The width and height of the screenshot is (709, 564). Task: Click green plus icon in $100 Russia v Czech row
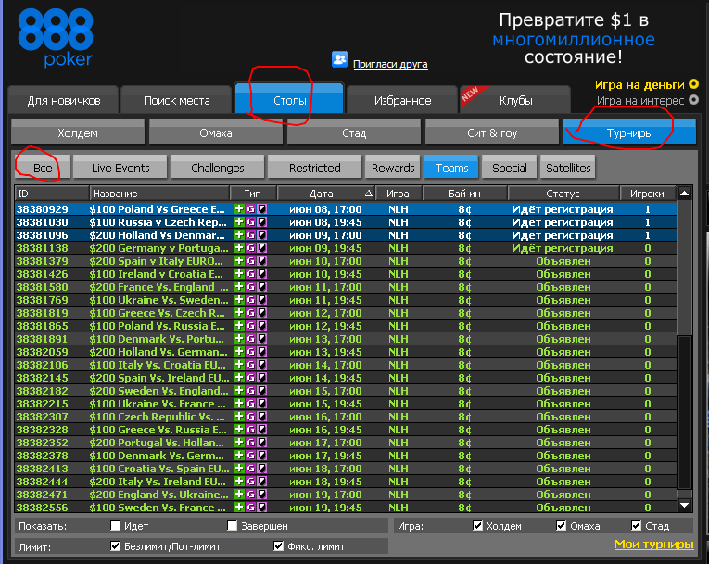point(239,222)
